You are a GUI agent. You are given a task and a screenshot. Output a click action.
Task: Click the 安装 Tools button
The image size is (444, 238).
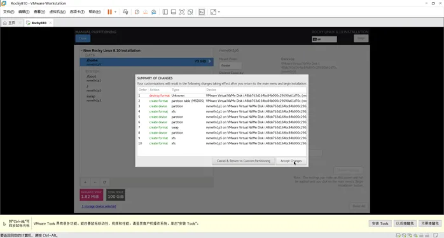click(380, 223)
